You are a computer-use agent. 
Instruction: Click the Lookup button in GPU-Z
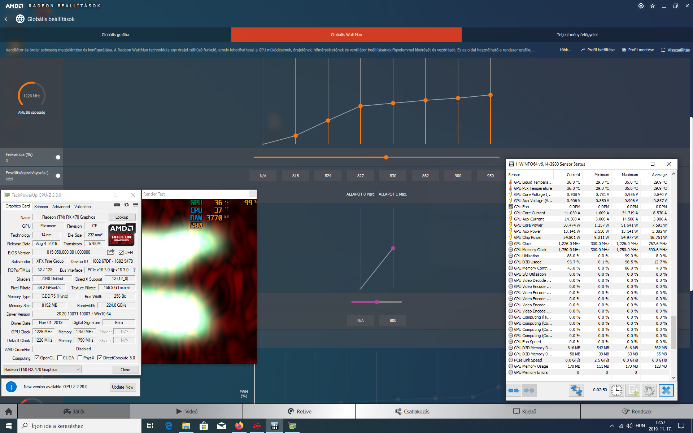tap(122, 217)
